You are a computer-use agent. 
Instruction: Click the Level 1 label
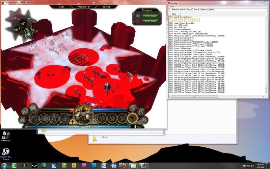coord(28,127)
